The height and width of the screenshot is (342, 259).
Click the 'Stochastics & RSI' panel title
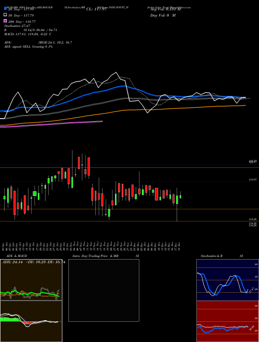tap(222, 256)
